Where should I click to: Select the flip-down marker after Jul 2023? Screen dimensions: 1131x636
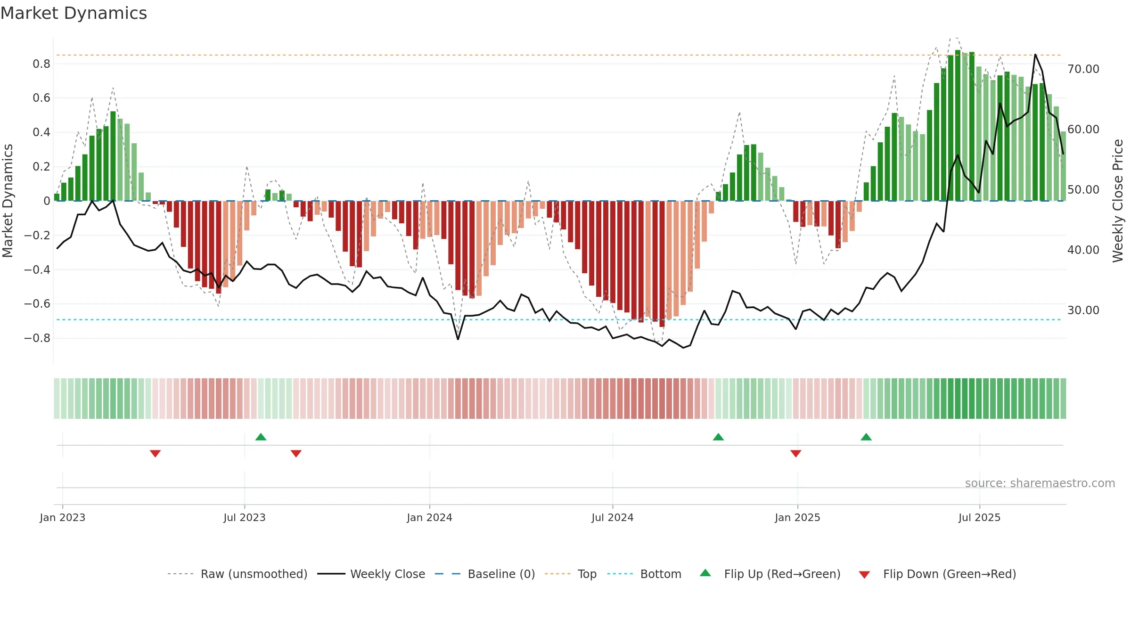point(296,453)
